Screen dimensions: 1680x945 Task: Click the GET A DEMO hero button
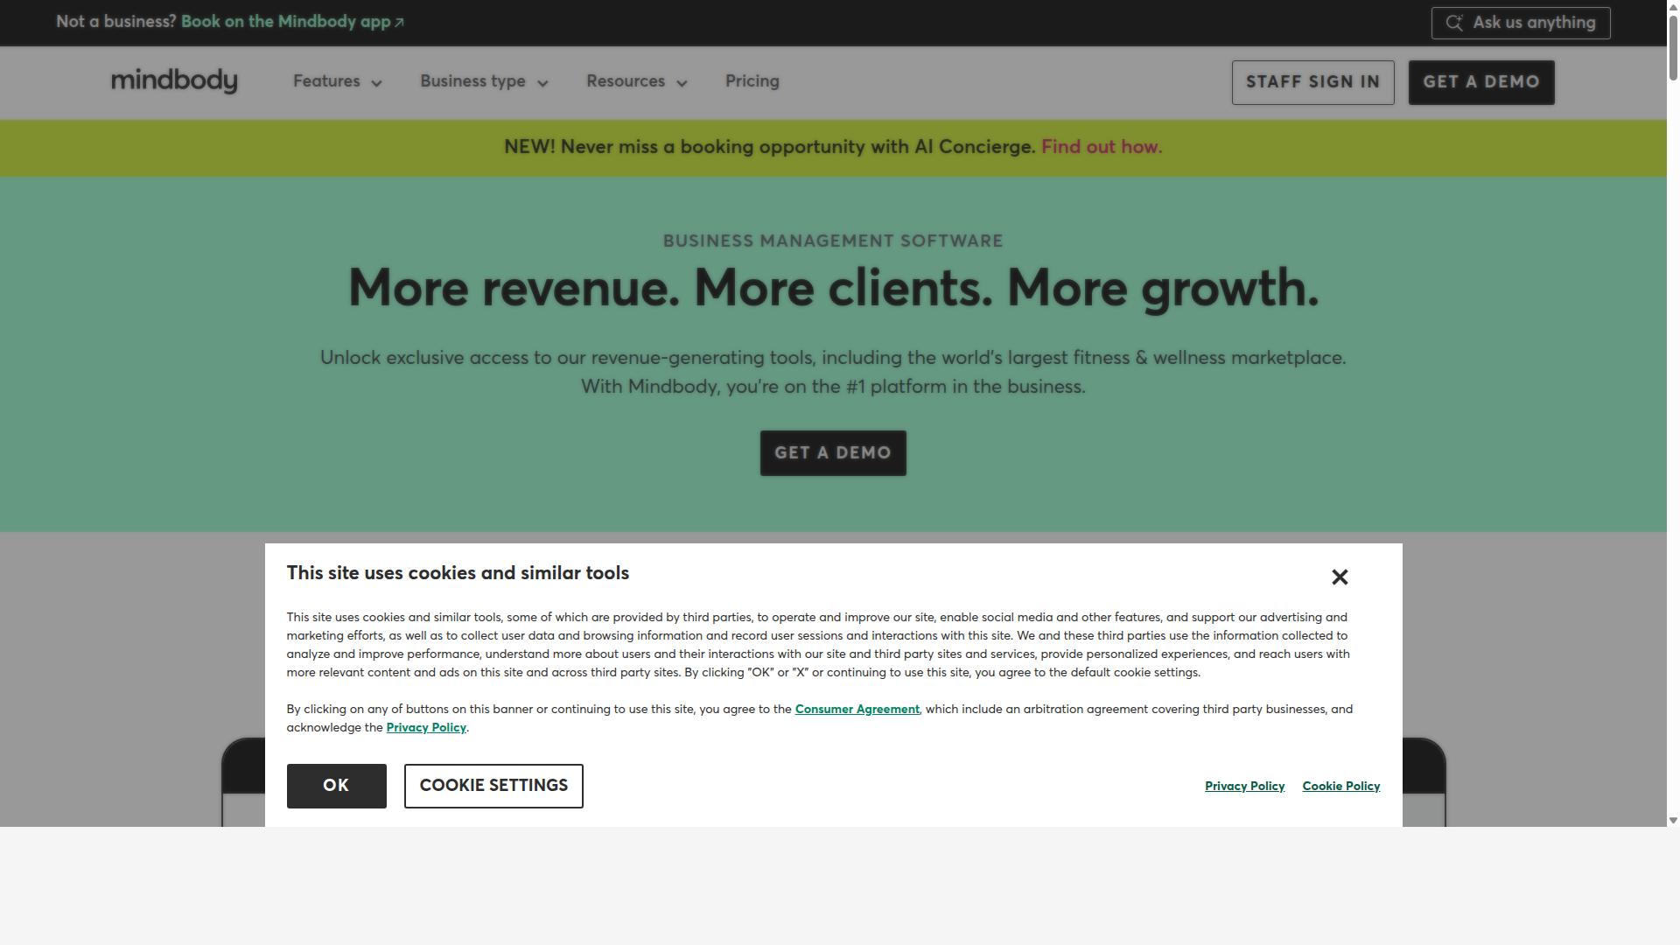click(x=833, y=453)
